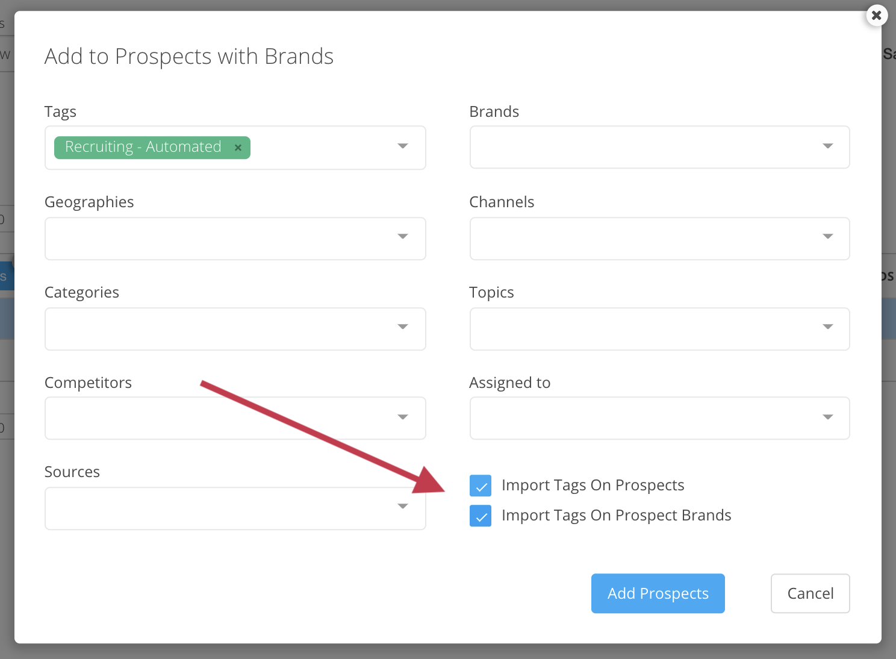
Task: Open the Geographies dropdown
Action: point(235,239)
